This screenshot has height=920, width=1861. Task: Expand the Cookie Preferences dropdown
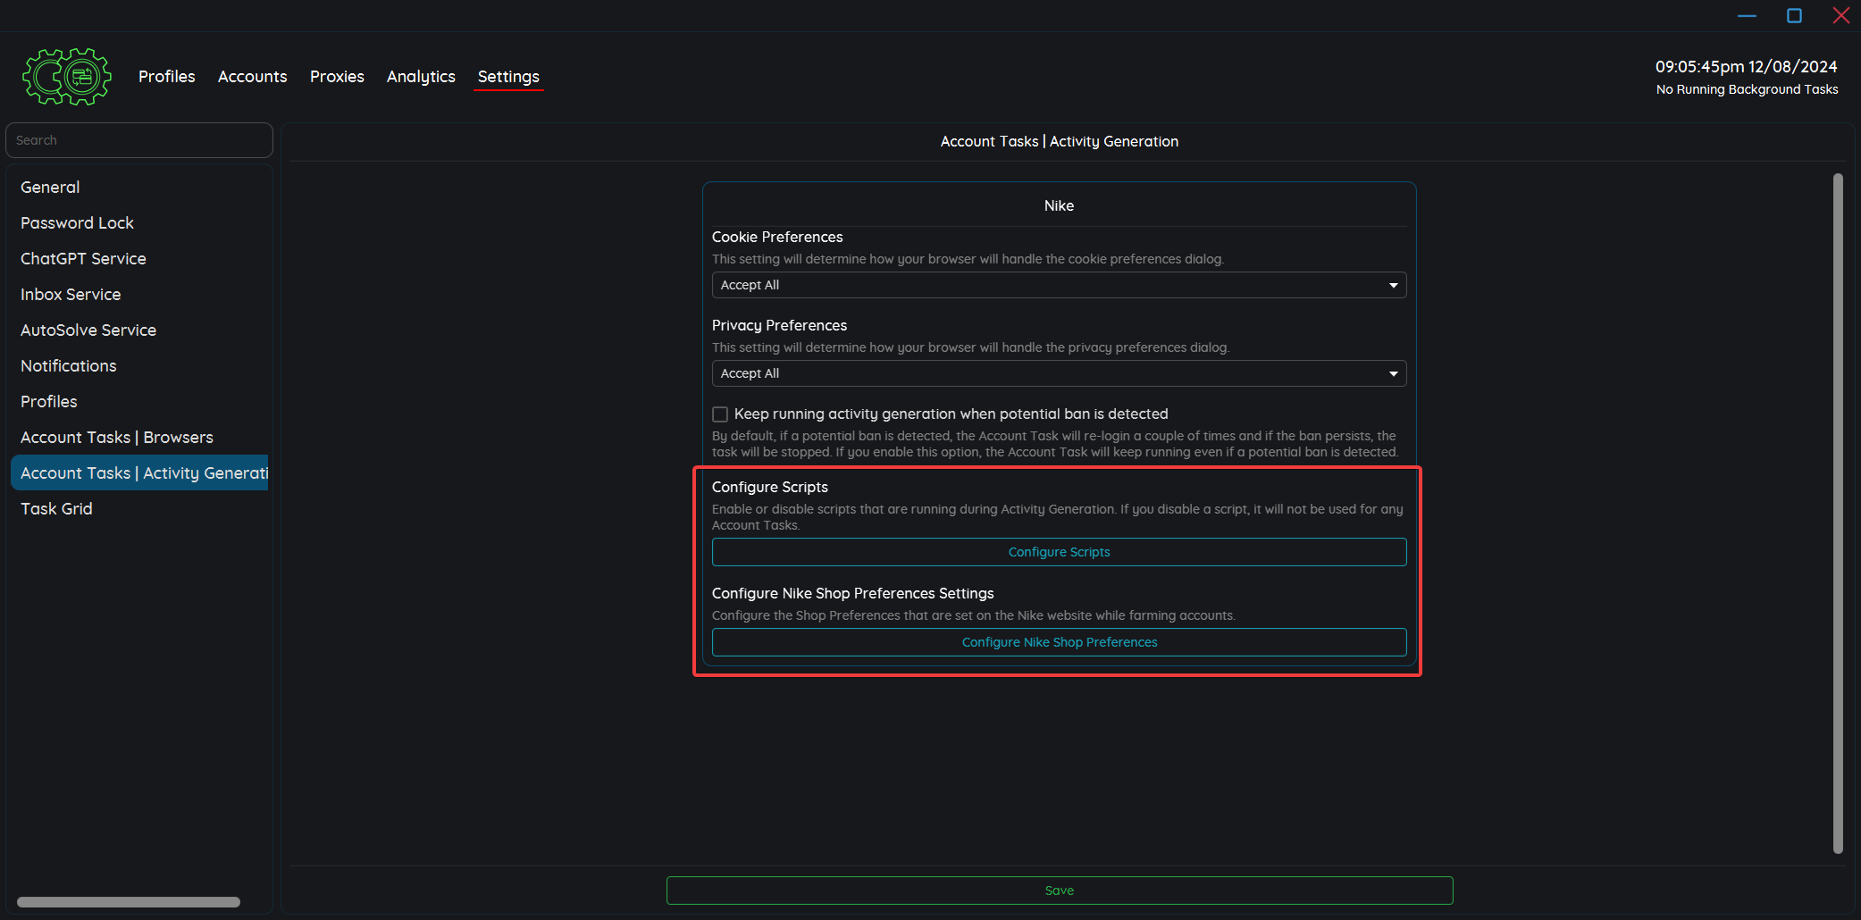pyautogui.click(x=1059, y=285)
